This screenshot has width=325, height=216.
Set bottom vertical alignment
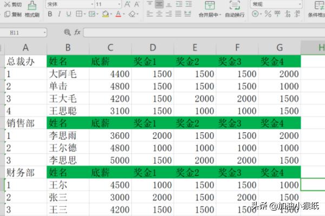point(169,4)
